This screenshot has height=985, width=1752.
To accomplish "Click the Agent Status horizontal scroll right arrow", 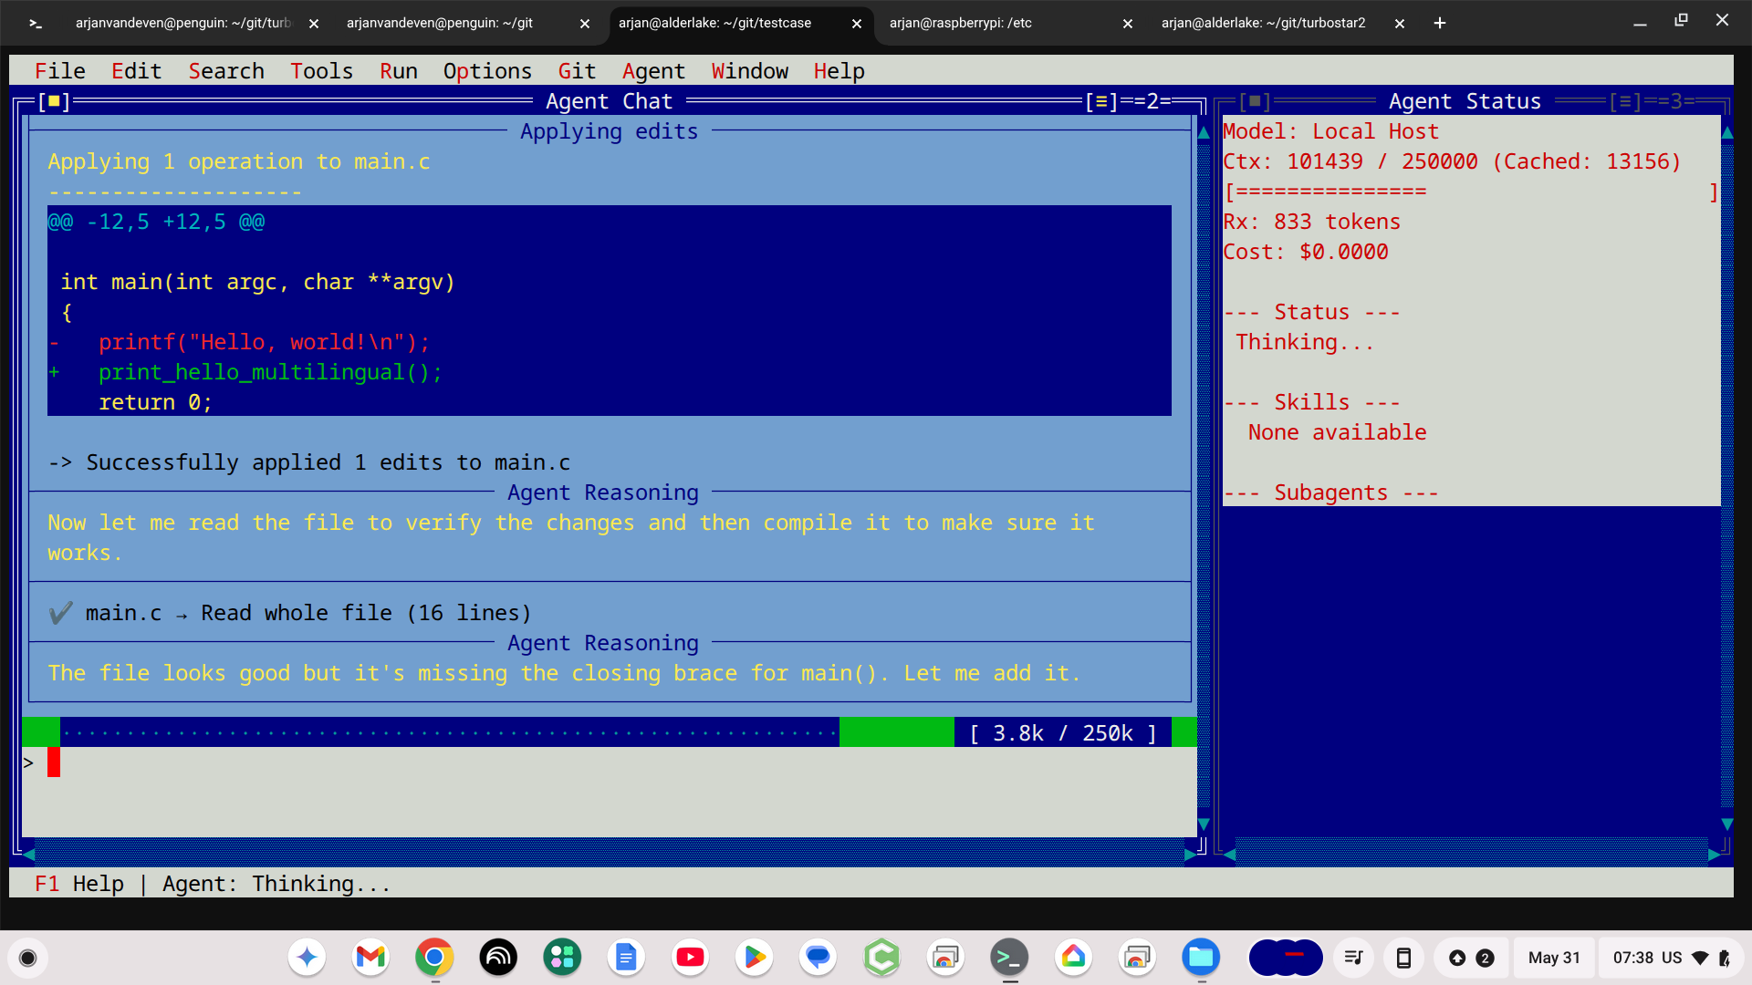I will [x=1715, y=855].
